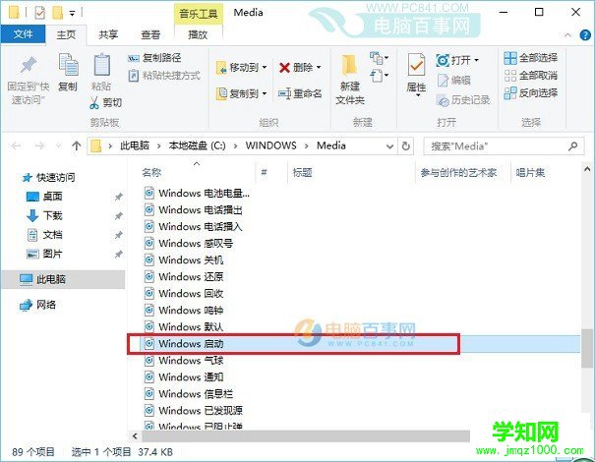Collapse the ribbon with the chevron
The width and height of the screenshot is (595, 462).
(x=567, y=35)
